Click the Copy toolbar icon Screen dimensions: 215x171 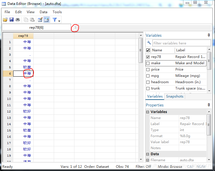(26, 20)
